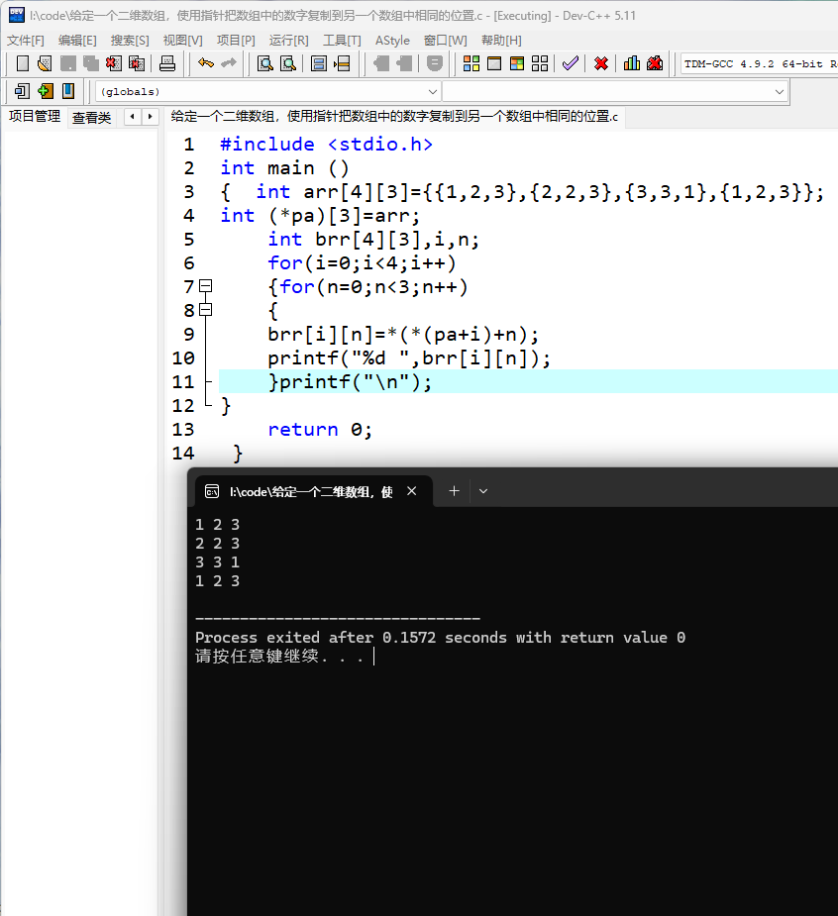The height and width of the screenshot is (916, 838).
Task: Click the Open file toolbar icon
Action: click(x=45, y=63)
